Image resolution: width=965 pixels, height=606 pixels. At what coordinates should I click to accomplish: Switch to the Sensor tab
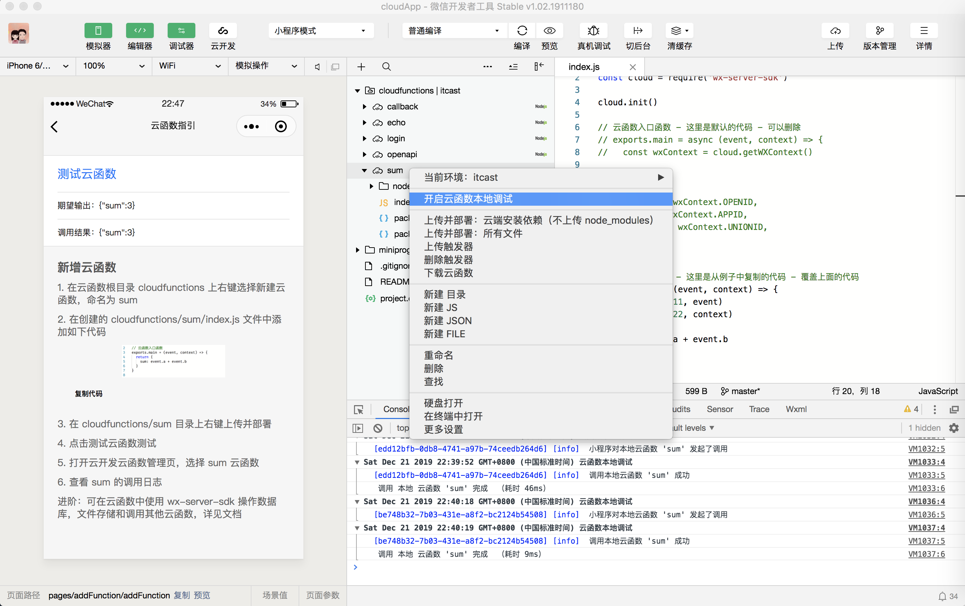(720, 409)
